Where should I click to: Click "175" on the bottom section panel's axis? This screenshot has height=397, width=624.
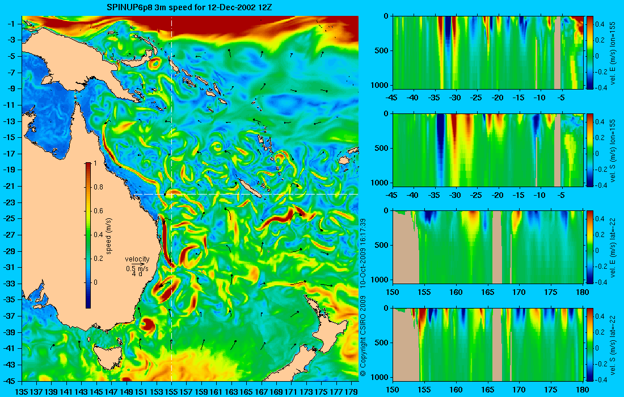click(551, 390)
